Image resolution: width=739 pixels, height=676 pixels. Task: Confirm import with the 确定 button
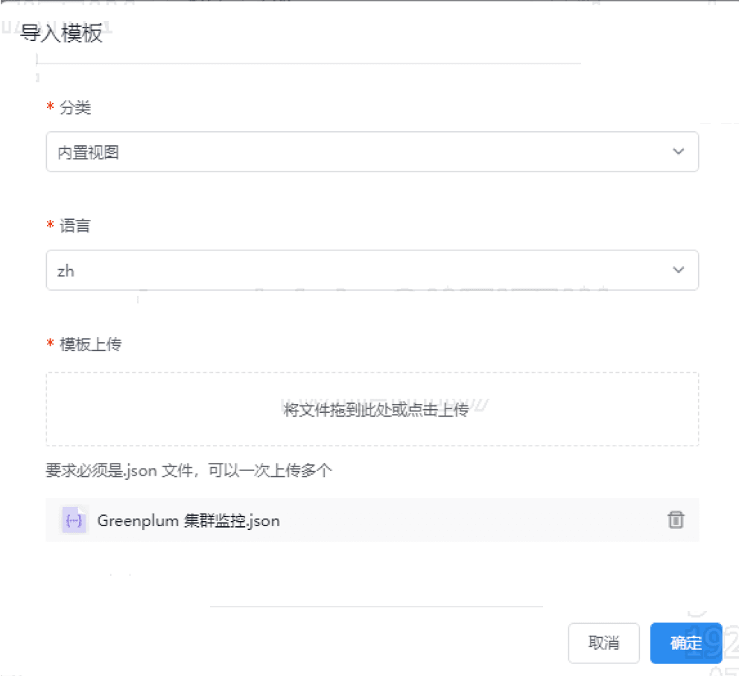point(686,643)
